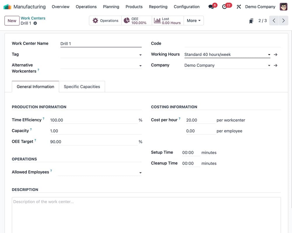Click the Manufacturing app logo

point(7,6)
